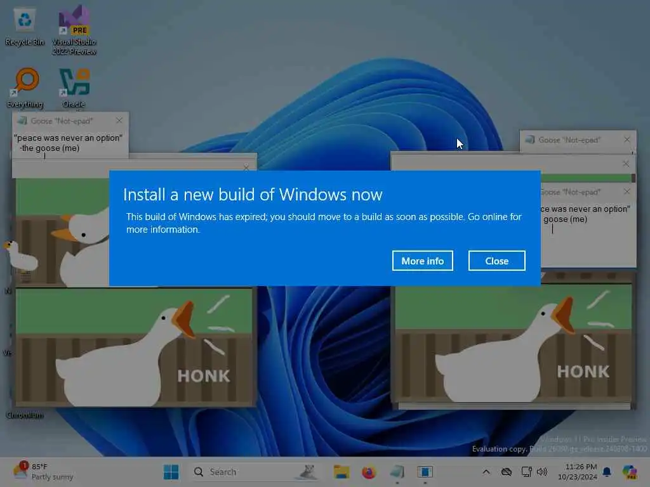This screenshot has width=650, height=487.
Task: Click the Chromium desktop icon label
Action: click(25, 415)
